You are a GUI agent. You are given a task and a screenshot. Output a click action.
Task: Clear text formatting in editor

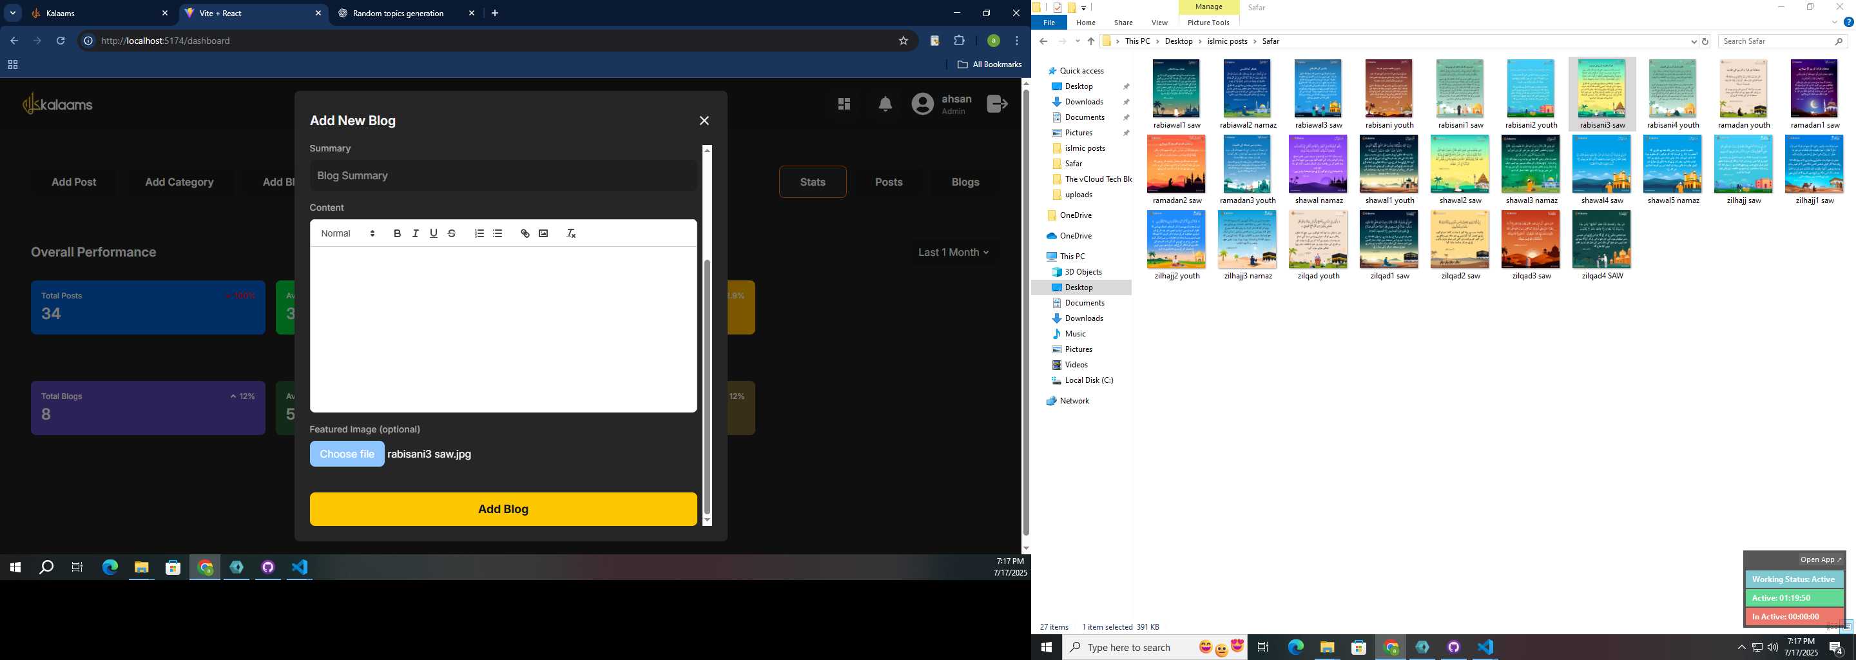(570, 233)
